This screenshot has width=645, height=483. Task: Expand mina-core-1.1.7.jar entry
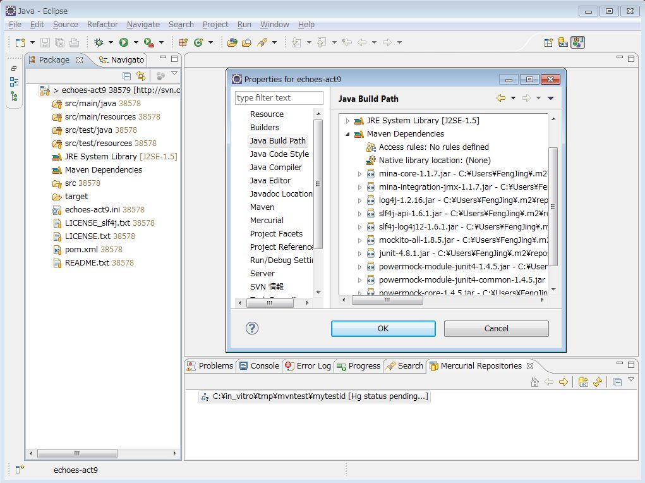click(359, 174)
